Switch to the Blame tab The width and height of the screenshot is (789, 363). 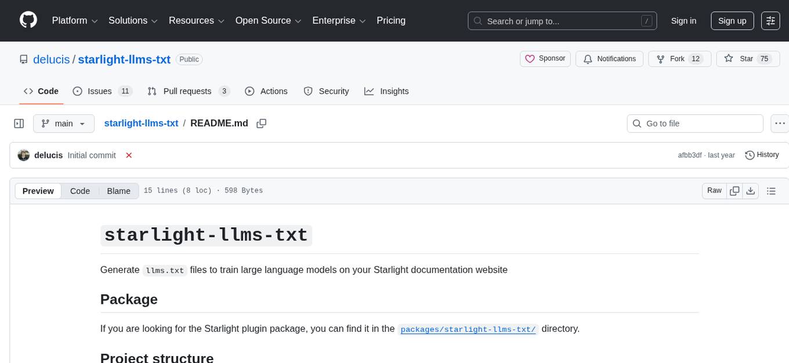click(x=118, y=191)
